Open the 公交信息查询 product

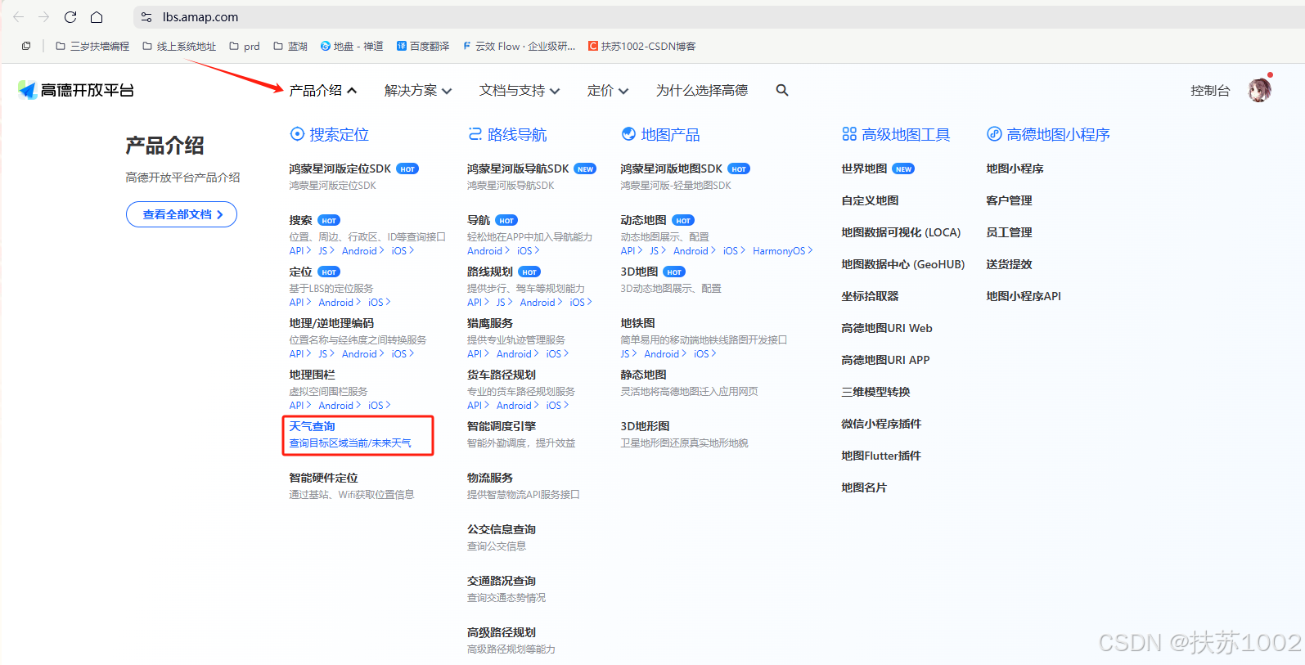(x=502, y=529)
